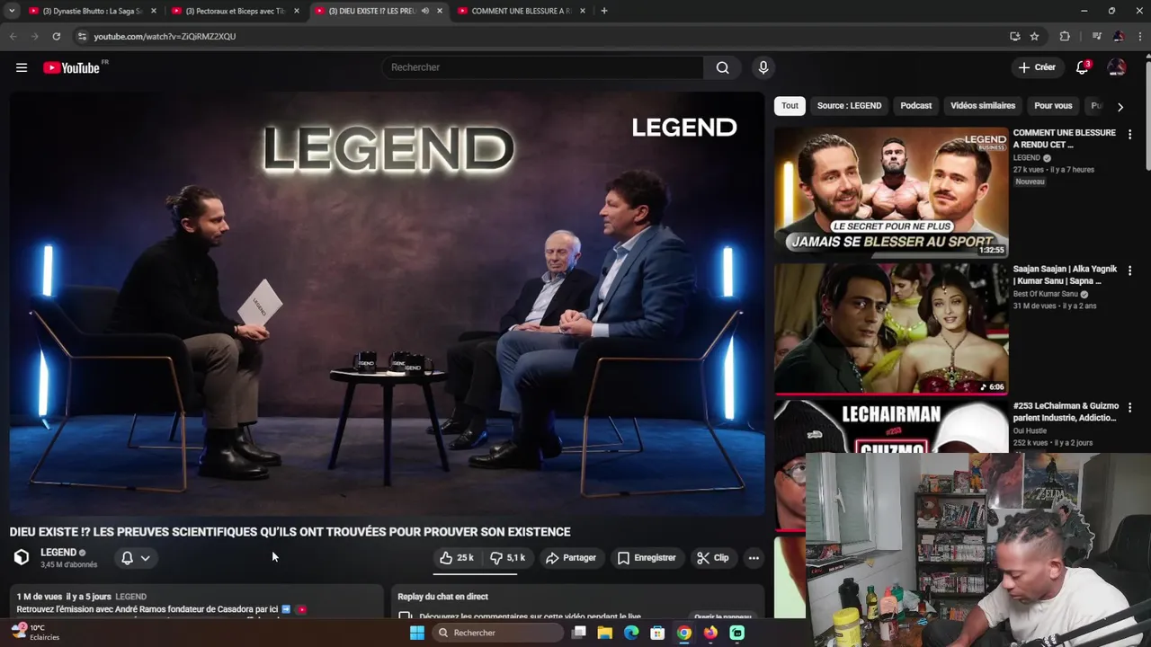Open Chrome extensions puzzle icon
This screenshot has width=1151, height=647.
[1065, 36]
